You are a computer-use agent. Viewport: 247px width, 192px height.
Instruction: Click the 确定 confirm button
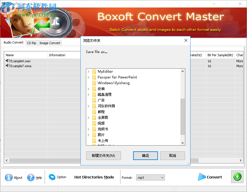coord(145,155)
